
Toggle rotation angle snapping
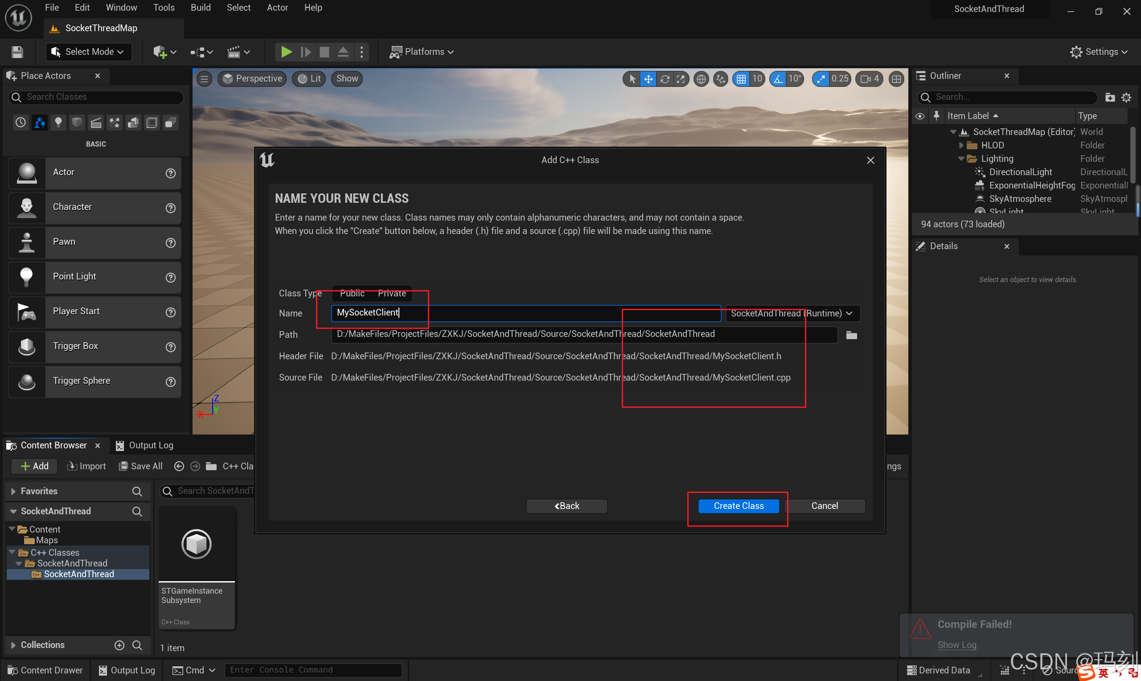tap(778, 79)
